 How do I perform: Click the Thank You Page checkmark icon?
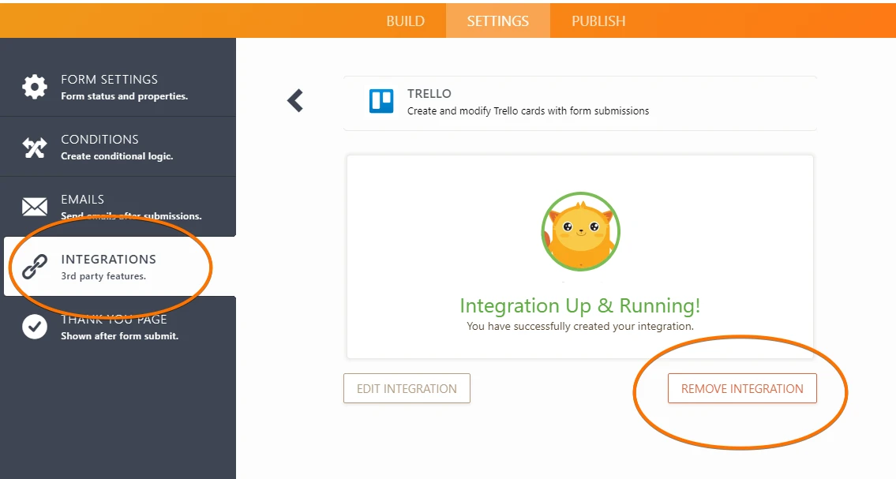[x=35, y=327]
